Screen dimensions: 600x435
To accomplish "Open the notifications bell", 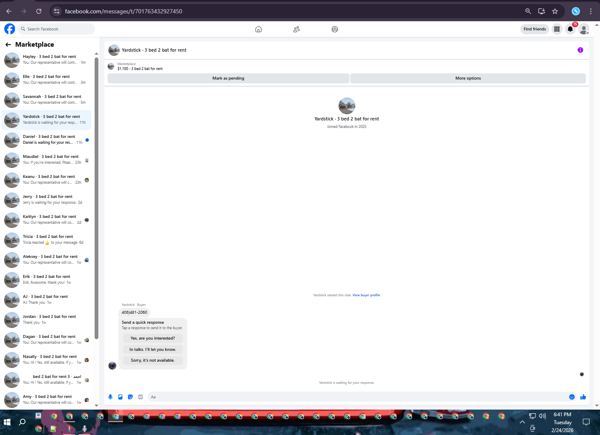I will [570, 29].
